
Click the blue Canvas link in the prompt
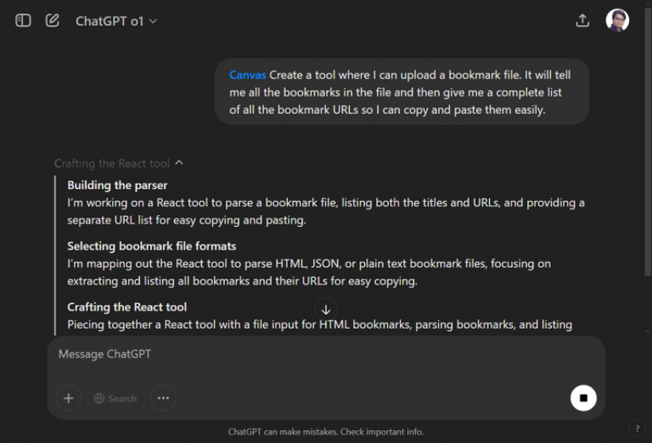coord(247,75)
